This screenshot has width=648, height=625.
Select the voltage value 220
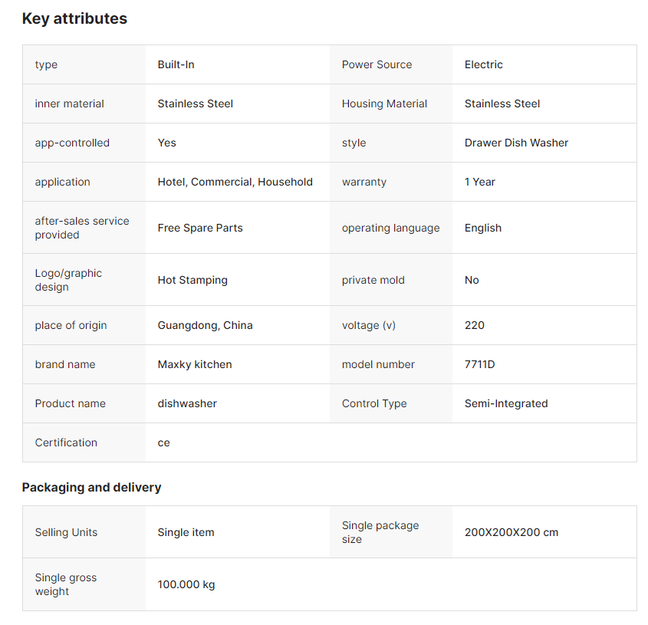(x=474, y=325)
